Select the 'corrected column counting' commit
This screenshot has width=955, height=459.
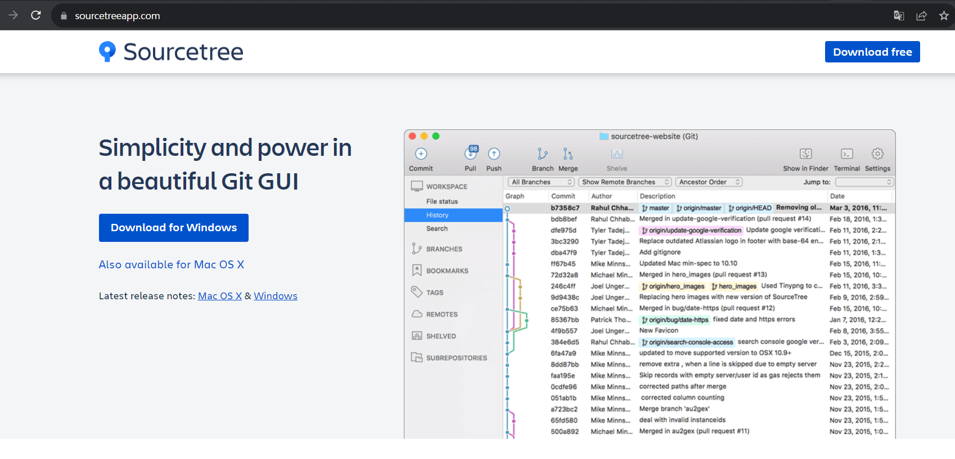pyautogui.click(x=699, y=398)
